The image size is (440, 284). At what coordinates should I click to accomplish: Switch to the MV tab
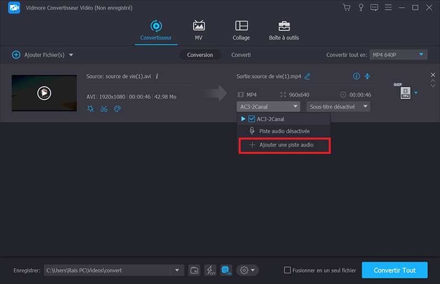click(199, 30)
